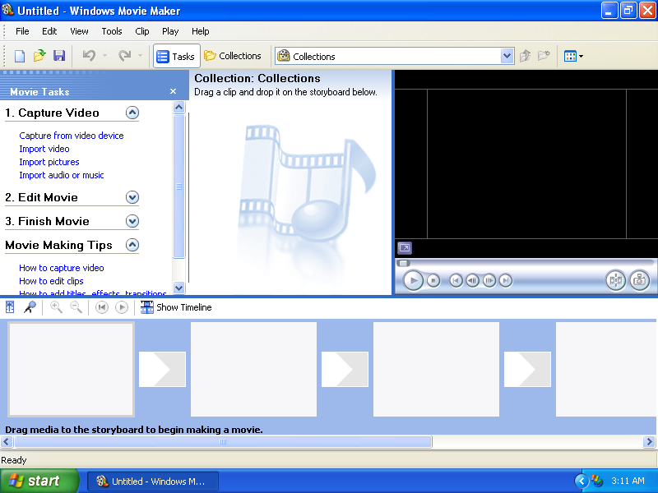Select the first empty storyboard cell

click(x=72, y=369)
